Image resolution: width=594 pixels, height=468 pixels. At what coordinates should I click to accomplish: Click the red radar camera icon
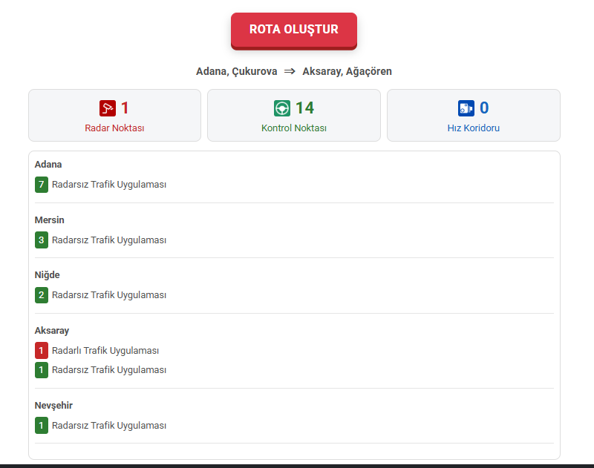pos(108,108)
